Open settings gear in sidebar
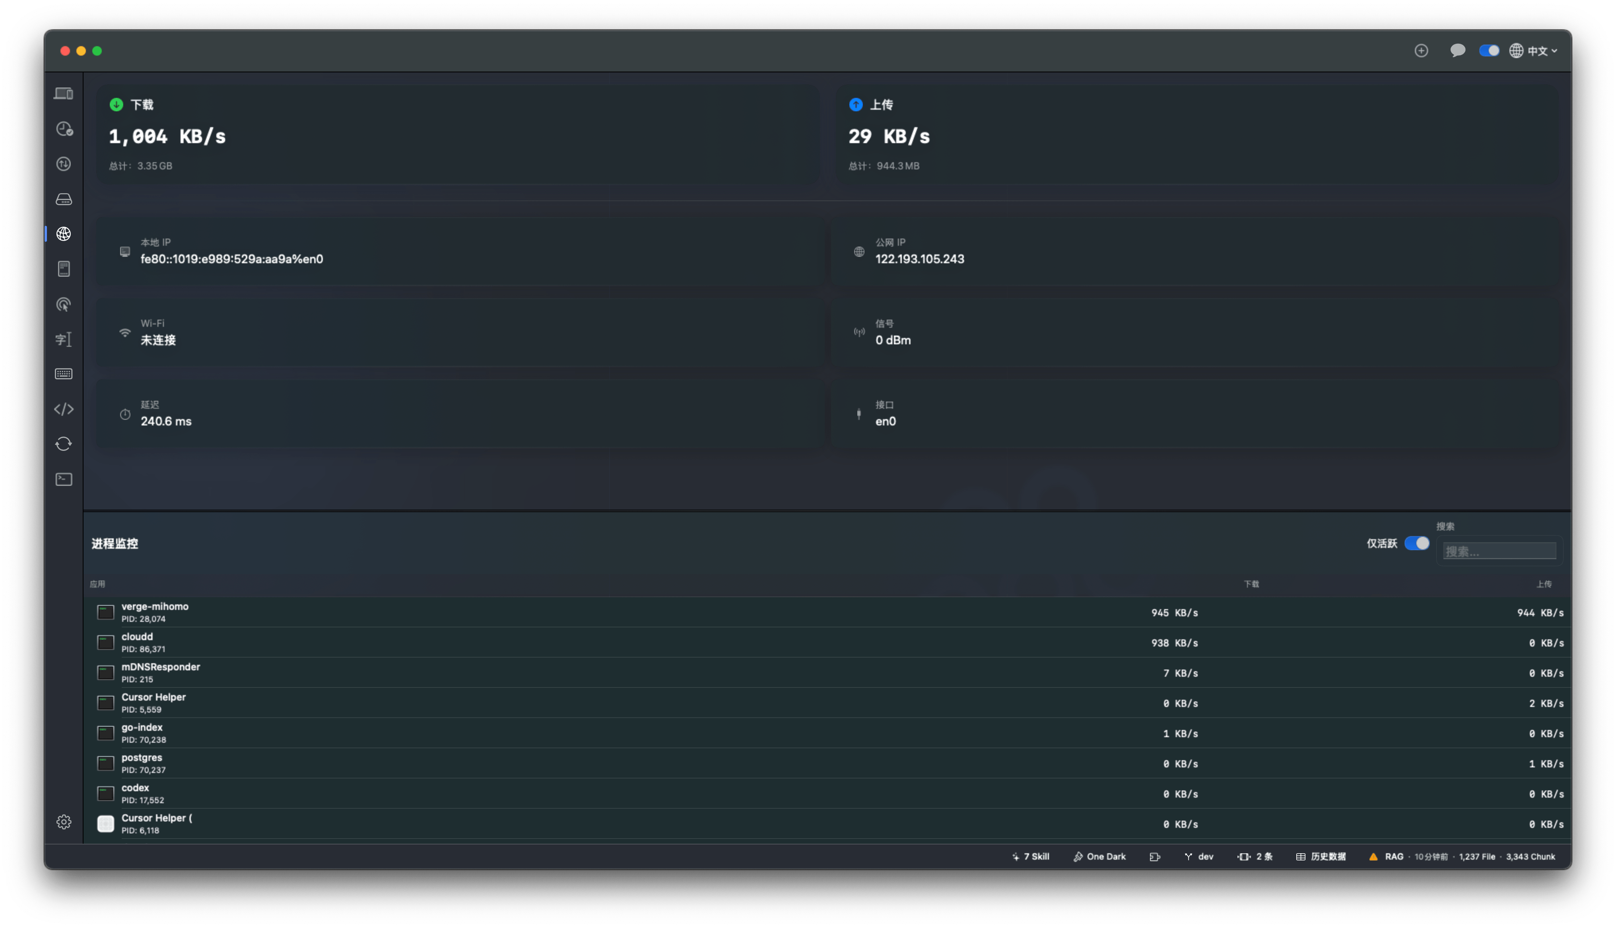The image size is (1616, 928). coord(64,822)
